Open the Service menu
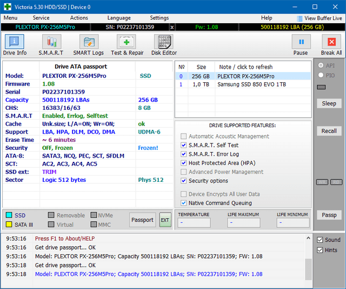This screenshot has width=346, height=289. (41, 18)
